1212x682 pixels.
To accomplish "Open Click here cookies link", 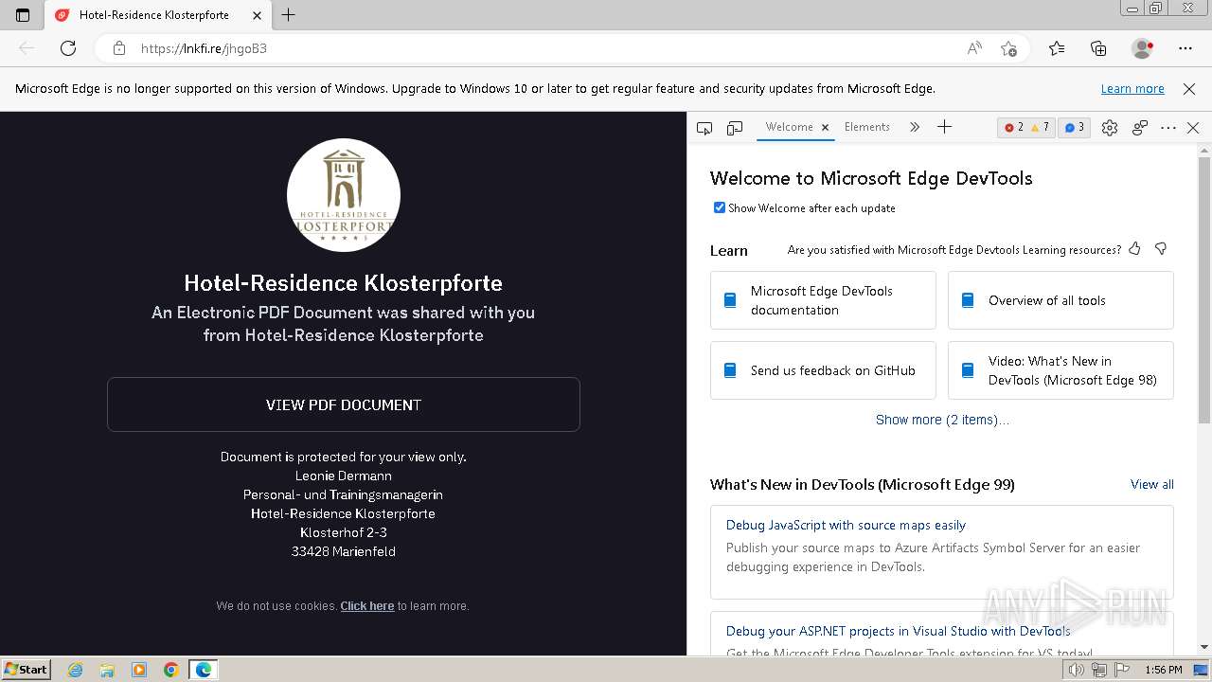I will point(367,605).
